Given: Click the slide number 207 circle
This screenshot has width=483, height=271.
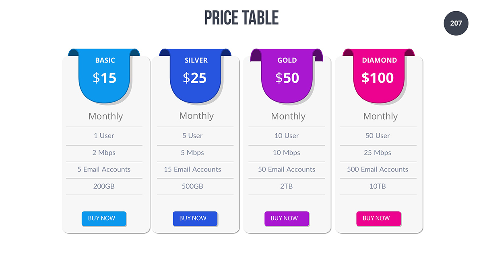Looking at the screenshot, I should 456,23.
